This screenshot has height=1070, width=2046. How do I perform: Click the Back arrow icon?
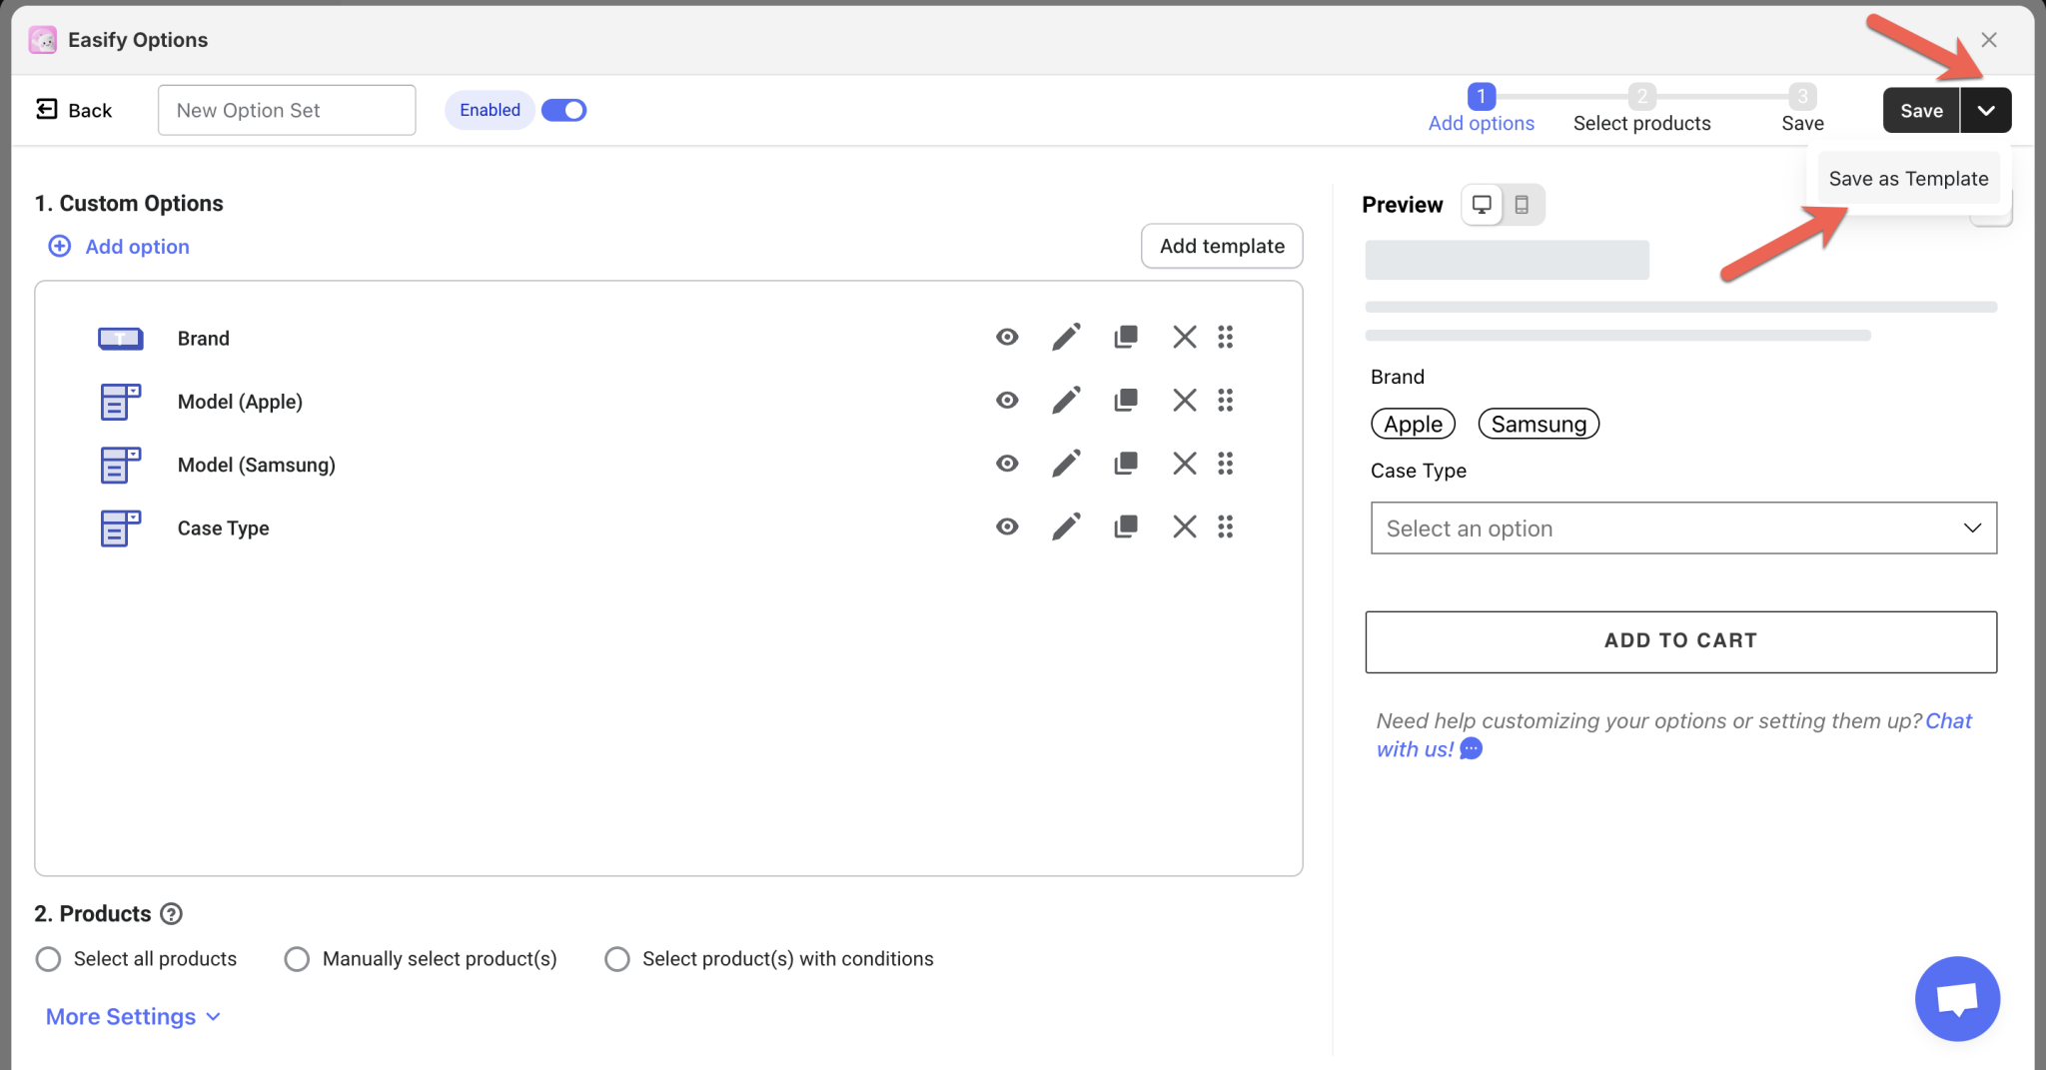[47, 109]
